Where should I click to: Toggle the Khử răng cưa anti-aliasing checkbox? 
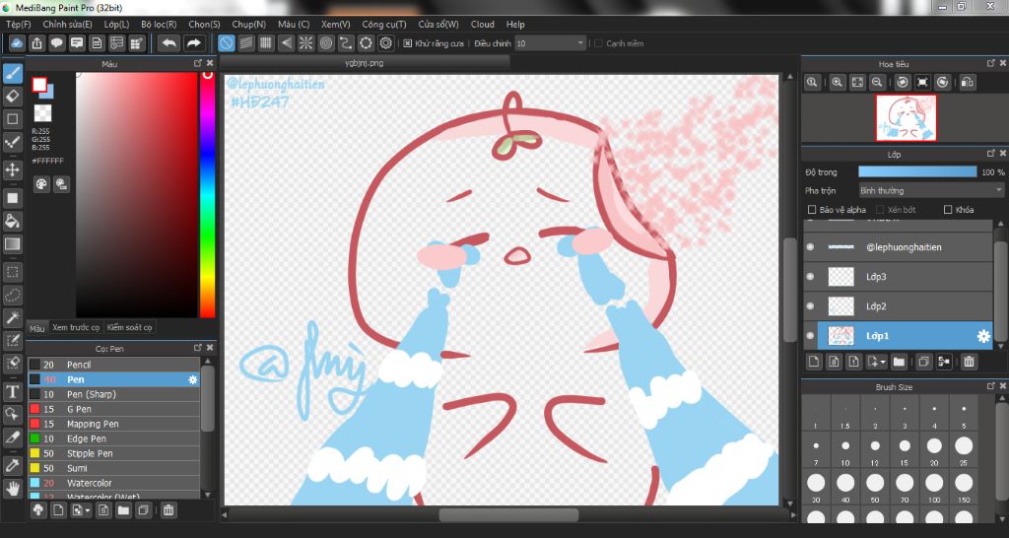point(408,43)
